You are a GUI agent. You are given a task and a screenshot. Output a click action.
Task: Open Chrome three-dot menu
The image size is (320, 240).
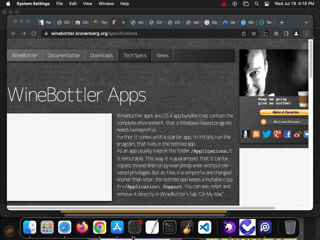(x=306, y=33)
